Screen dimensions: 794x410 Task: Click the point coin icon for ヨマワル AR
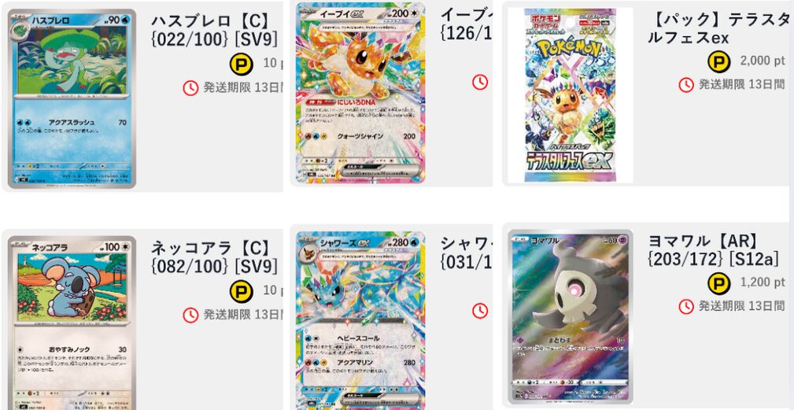(719, 283)
